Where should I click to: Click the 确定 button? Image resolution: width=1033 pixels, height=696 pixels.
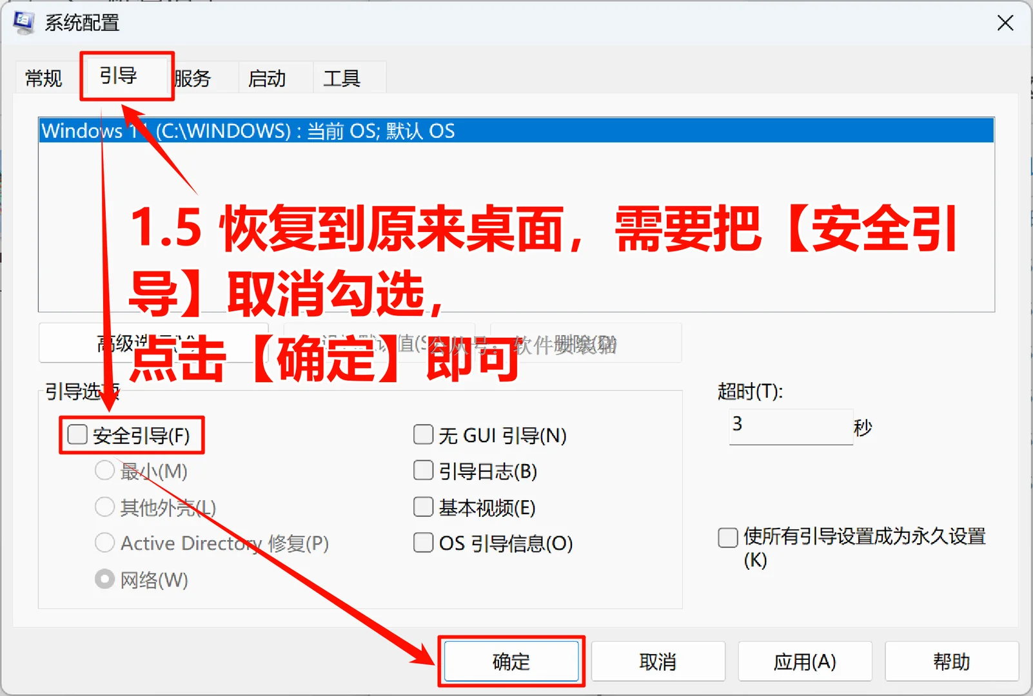point(511,661)
